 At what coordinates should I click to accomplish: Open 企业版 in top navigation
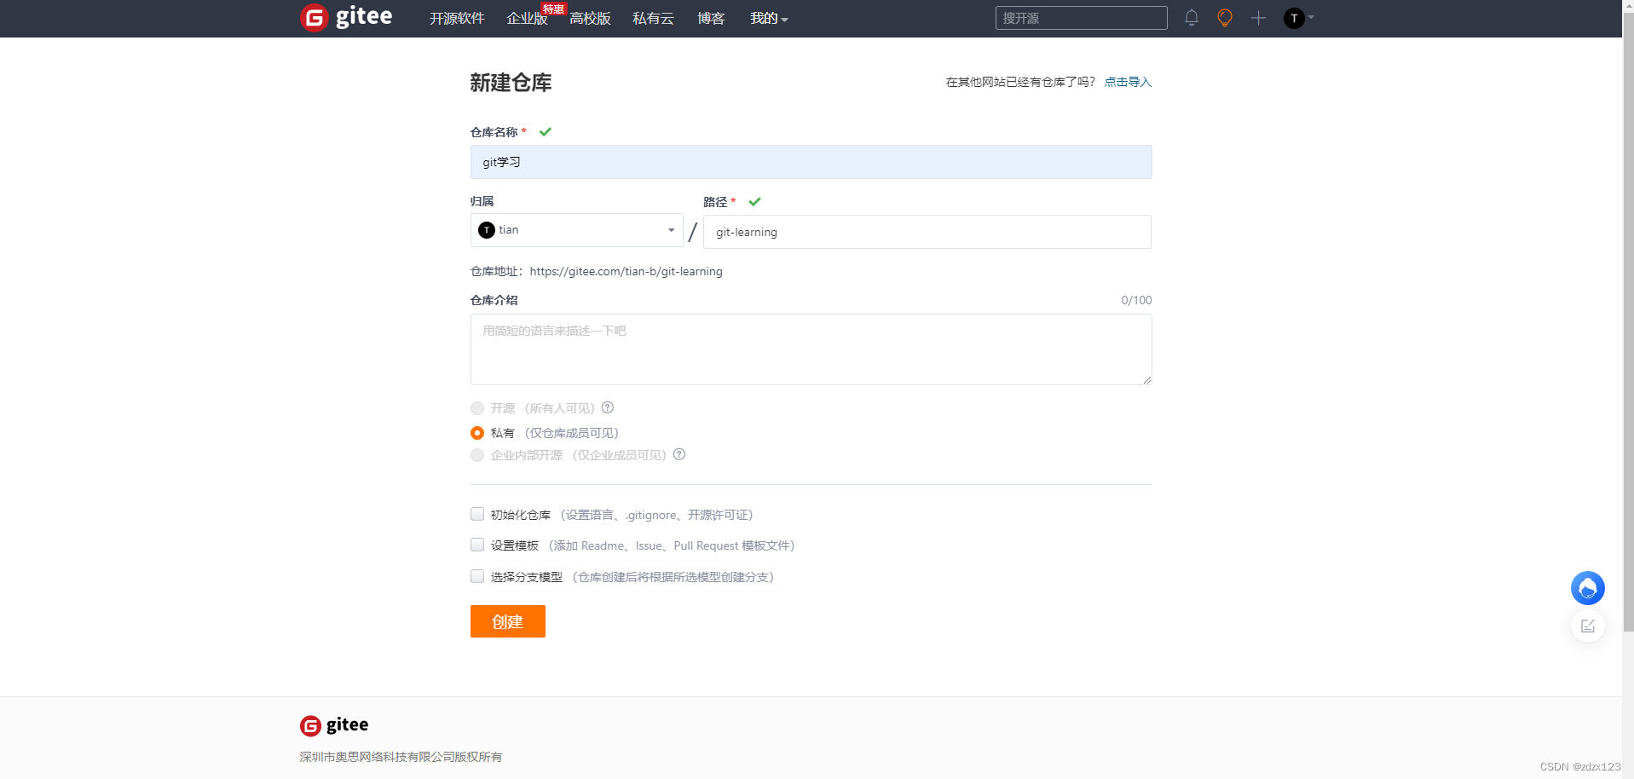pyautogui.click(x=527, y=19)
